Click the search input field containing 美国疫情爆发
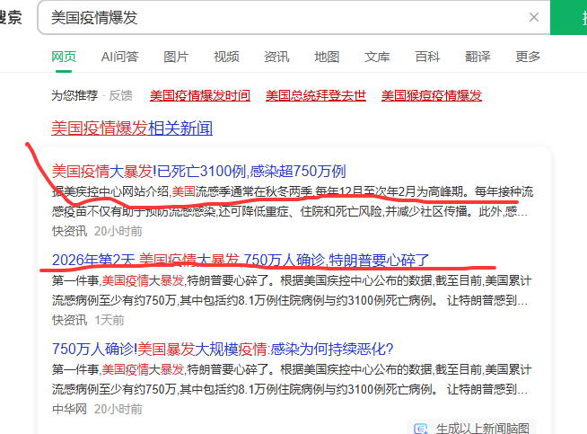Image resolution: width=587 pixels, height=434 pixels. [x=293, y=17]
